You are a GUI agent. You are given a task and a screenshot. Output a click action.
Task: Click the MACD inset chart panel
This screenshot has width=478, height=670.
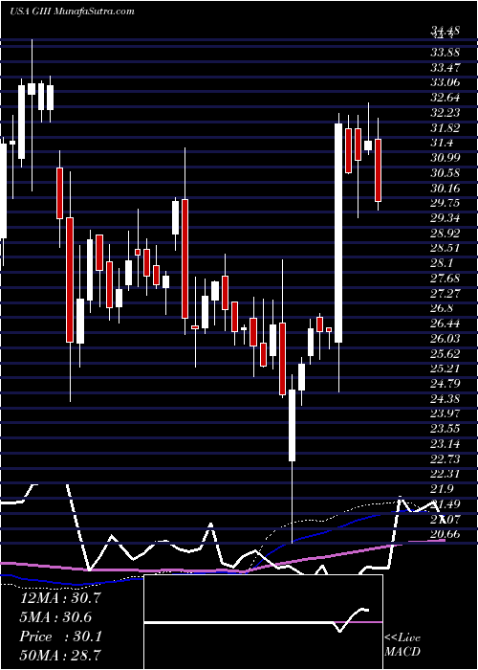pyautogui.click(x=263, y=622)
